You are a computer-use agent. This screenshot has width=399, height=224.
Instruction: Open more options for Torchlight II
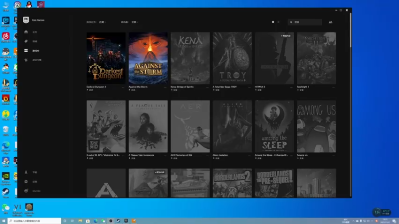334,87
